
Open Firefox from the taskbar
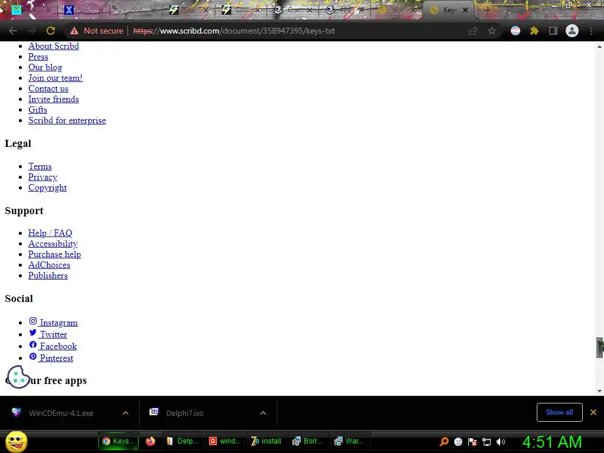[x=150, y=441]
